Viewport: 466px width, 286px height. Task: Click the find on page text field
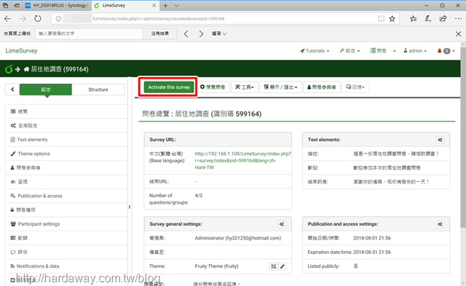(89, 33)
